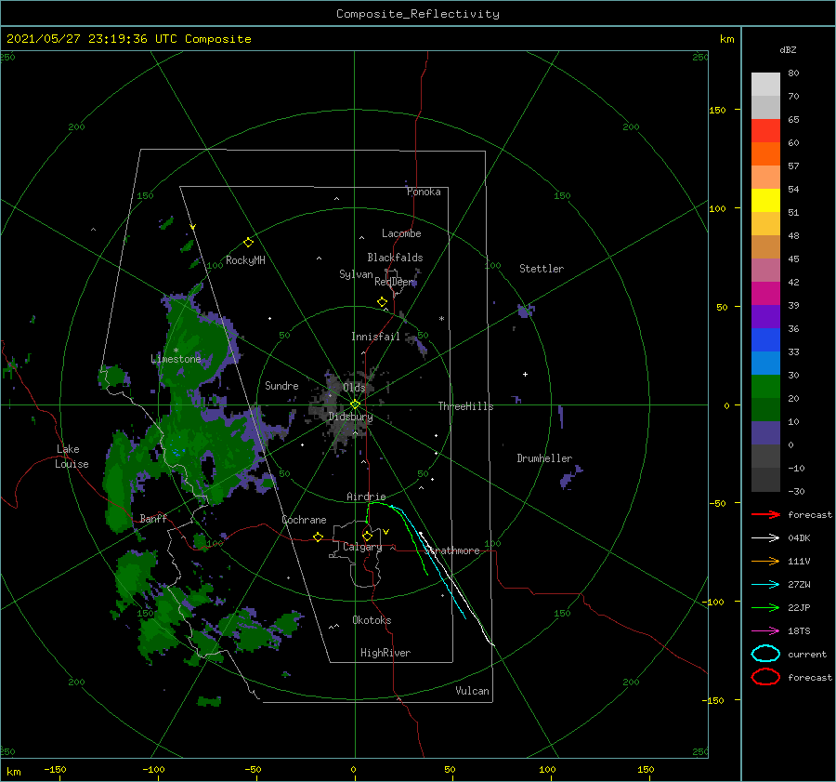Screen dimensions: 836x782
Task: Click the cyan current ellipse legend icon
Action: coord(765,654)
